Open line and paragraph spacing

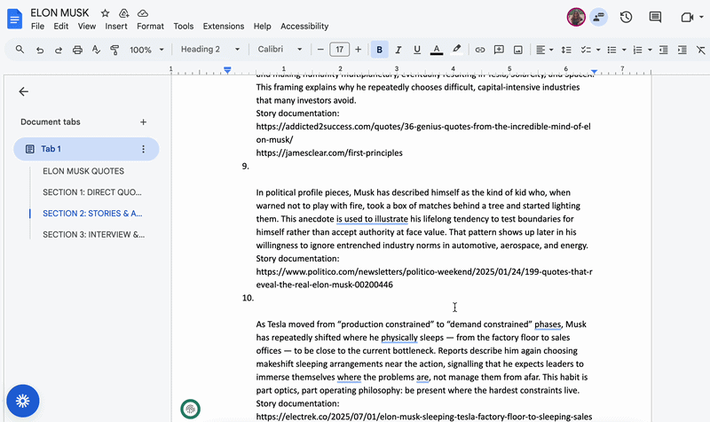(566, 50)
